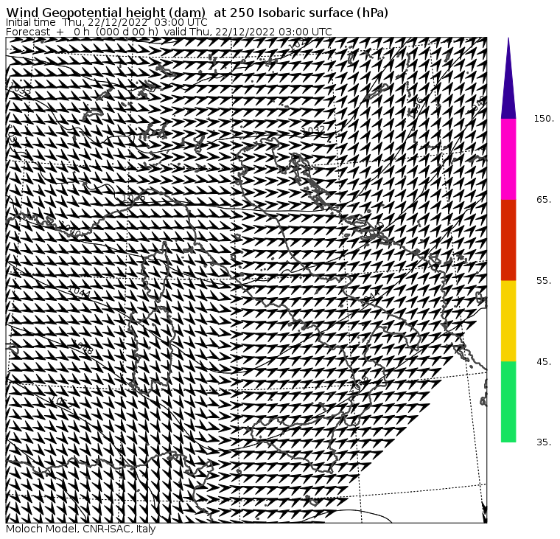Viewport: 560px width, 539px height.
Task: Click the 'Initial time Thu, 22/12/2022' line
Action: click(106, 22)
